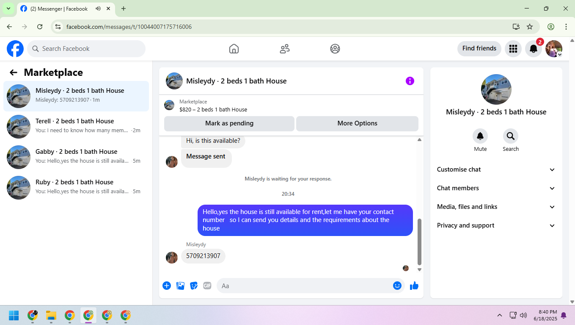The width and height of the screenshot is (575, 325).
Task: Select the Messenger | Facebook browser tab
Action: click(x=66, y=8)
